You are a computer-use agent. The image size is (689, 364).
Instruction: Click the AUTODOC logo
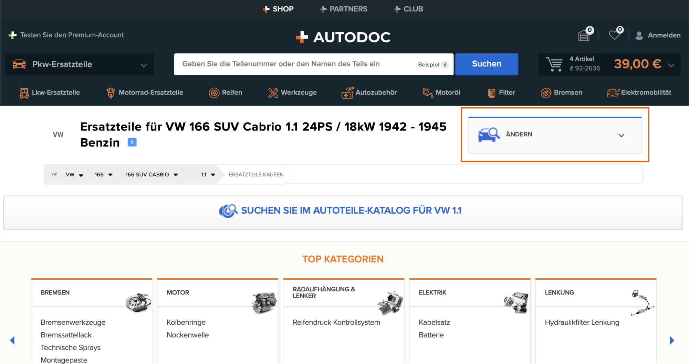pos(343,37)
